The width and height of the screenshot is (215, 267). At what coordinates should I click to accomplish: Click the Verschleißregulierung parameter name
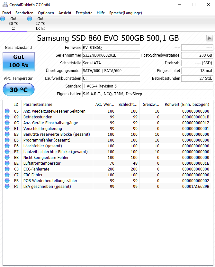43,129
